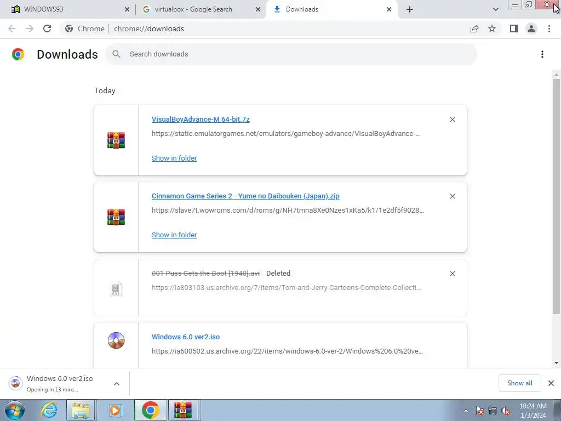The width and height of the screenshot is (561, 421).
Task: Click the Today date heading
Action: [x=105, y=90]
